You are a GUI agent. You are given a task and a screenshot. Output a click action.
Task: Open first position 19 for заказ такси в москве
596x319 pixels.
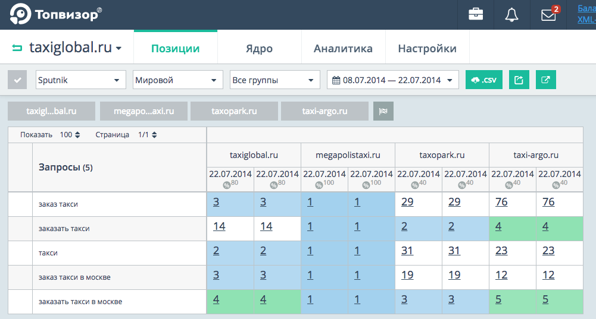pyautogui.click(x=407, y=275)
